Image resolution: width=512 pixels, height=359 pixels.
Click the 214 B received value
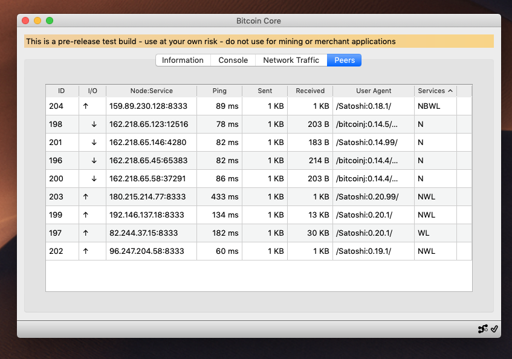point(319,161)
